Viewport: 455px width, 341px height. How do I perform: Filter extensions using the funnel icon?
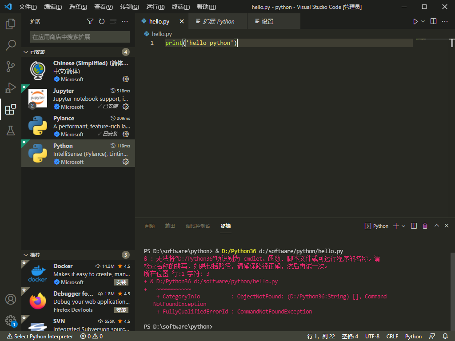click(90, 21)
